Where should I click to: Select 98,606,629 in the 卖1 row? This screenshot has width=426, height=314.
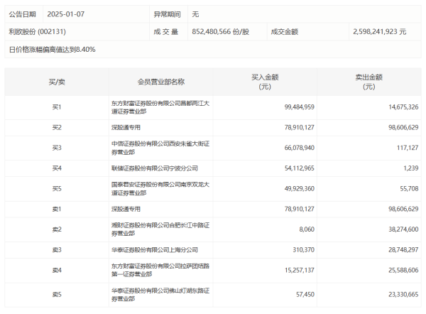[x=403, y=209]
